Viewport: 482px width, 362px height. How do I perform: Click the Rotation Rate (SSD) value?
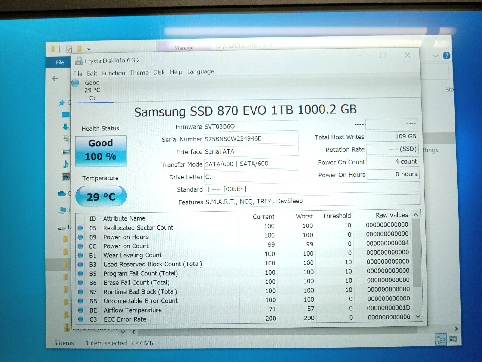392,149
